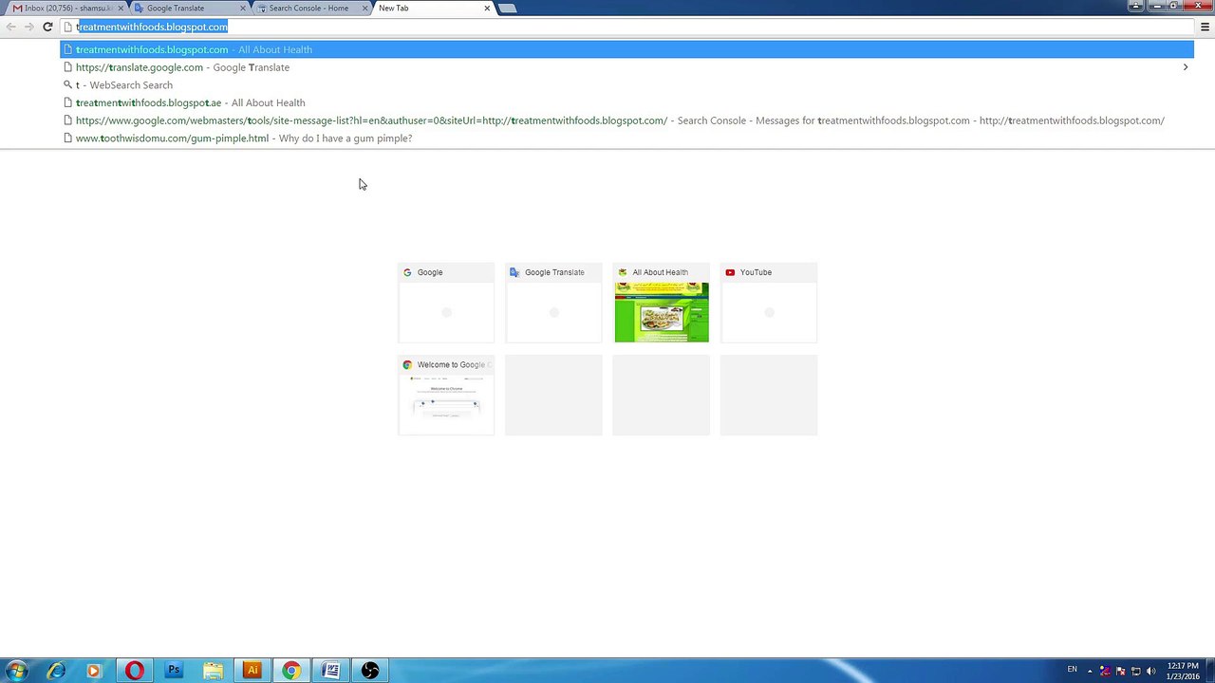Image resolution: width=1215 pixels, height=683 pixels.
Task: Open the All About Health tile thumbnail
Action: pyautogui.click(x=662, y=312)
